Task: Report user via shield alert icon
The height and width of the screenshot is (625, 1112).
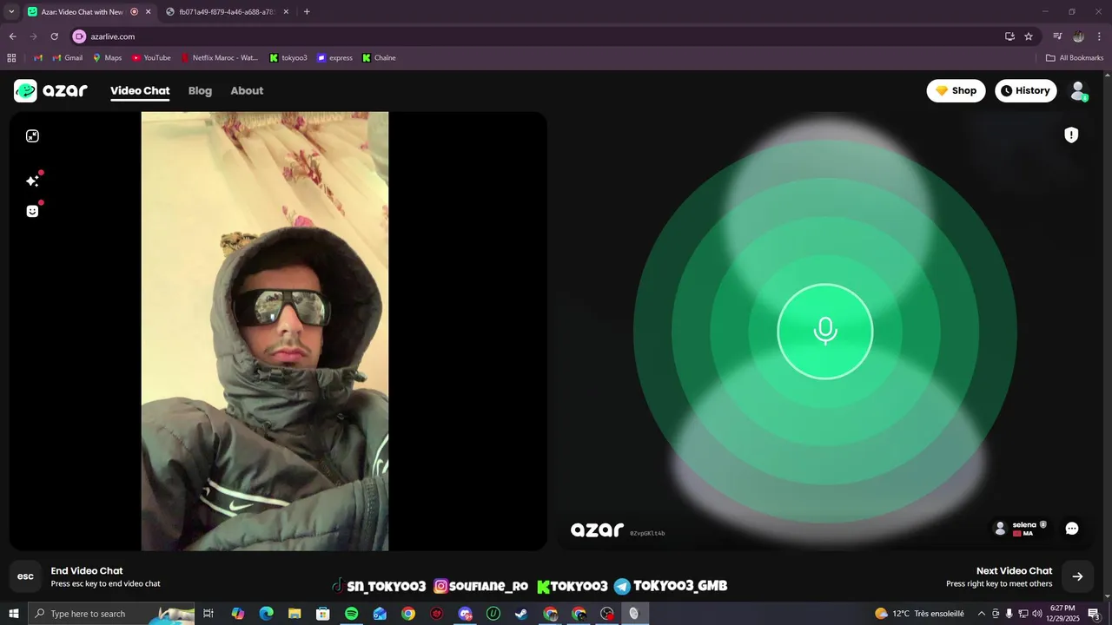Action: (1071, 135)
